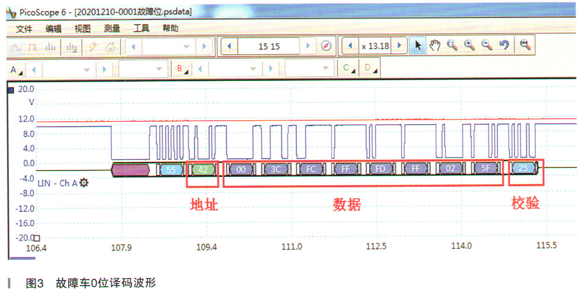This screenshot has height=294, width=582.
Task: Click the zoom out magnifier
Action: point(487,45)
